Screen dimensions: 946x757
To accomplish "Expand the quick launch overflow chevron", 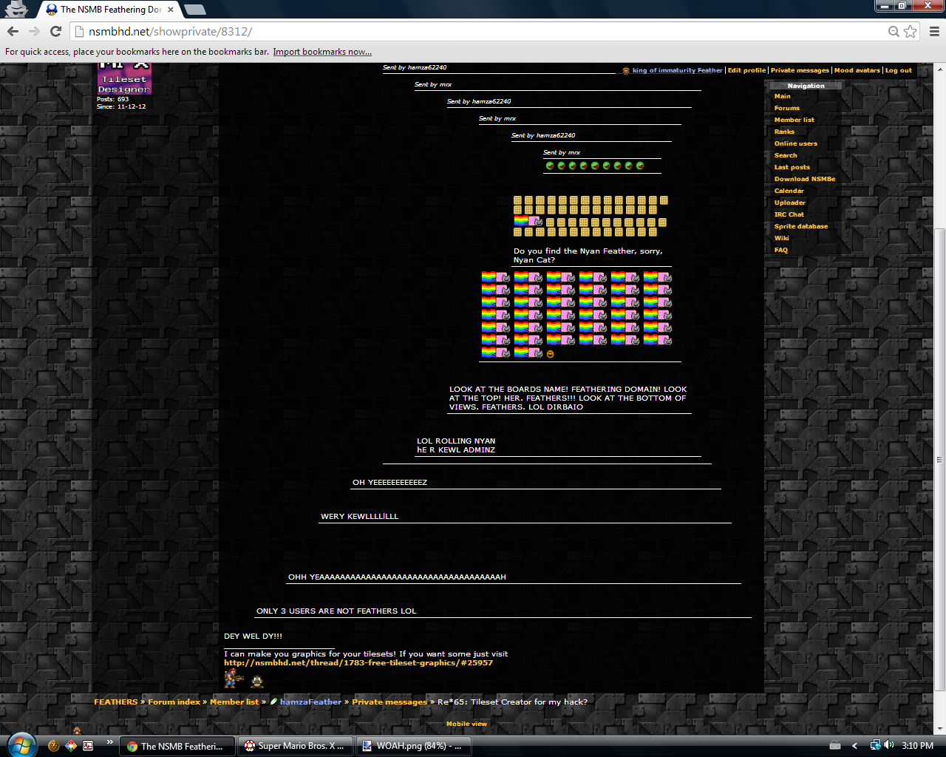I will pos(110,742).
